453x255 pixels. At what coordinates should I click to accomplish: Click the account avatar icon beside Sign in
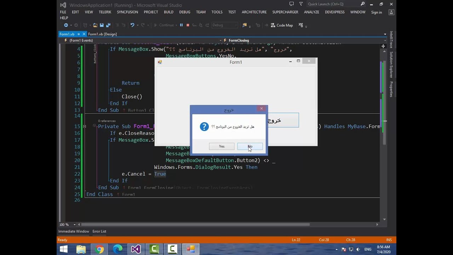click(391, 12)
